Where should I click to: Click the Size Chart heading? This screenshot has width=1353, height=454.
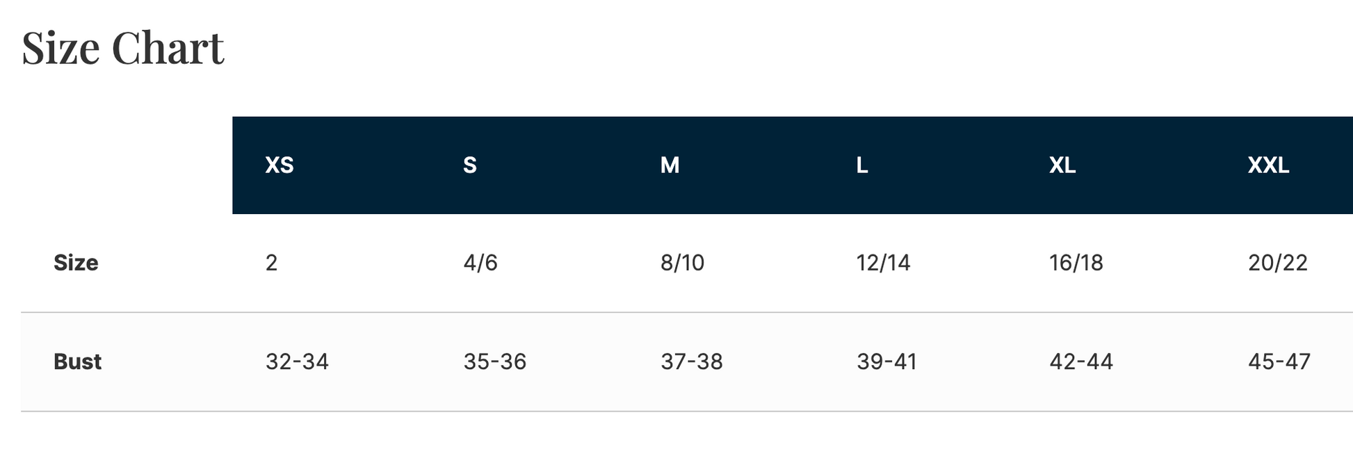pyautogui.click(x=123, y=49)
